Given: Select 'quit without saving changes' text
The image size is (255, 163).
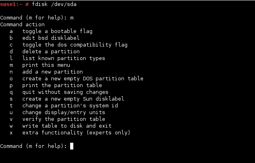Looking at the screenshot, I should [x=65, y=92].
